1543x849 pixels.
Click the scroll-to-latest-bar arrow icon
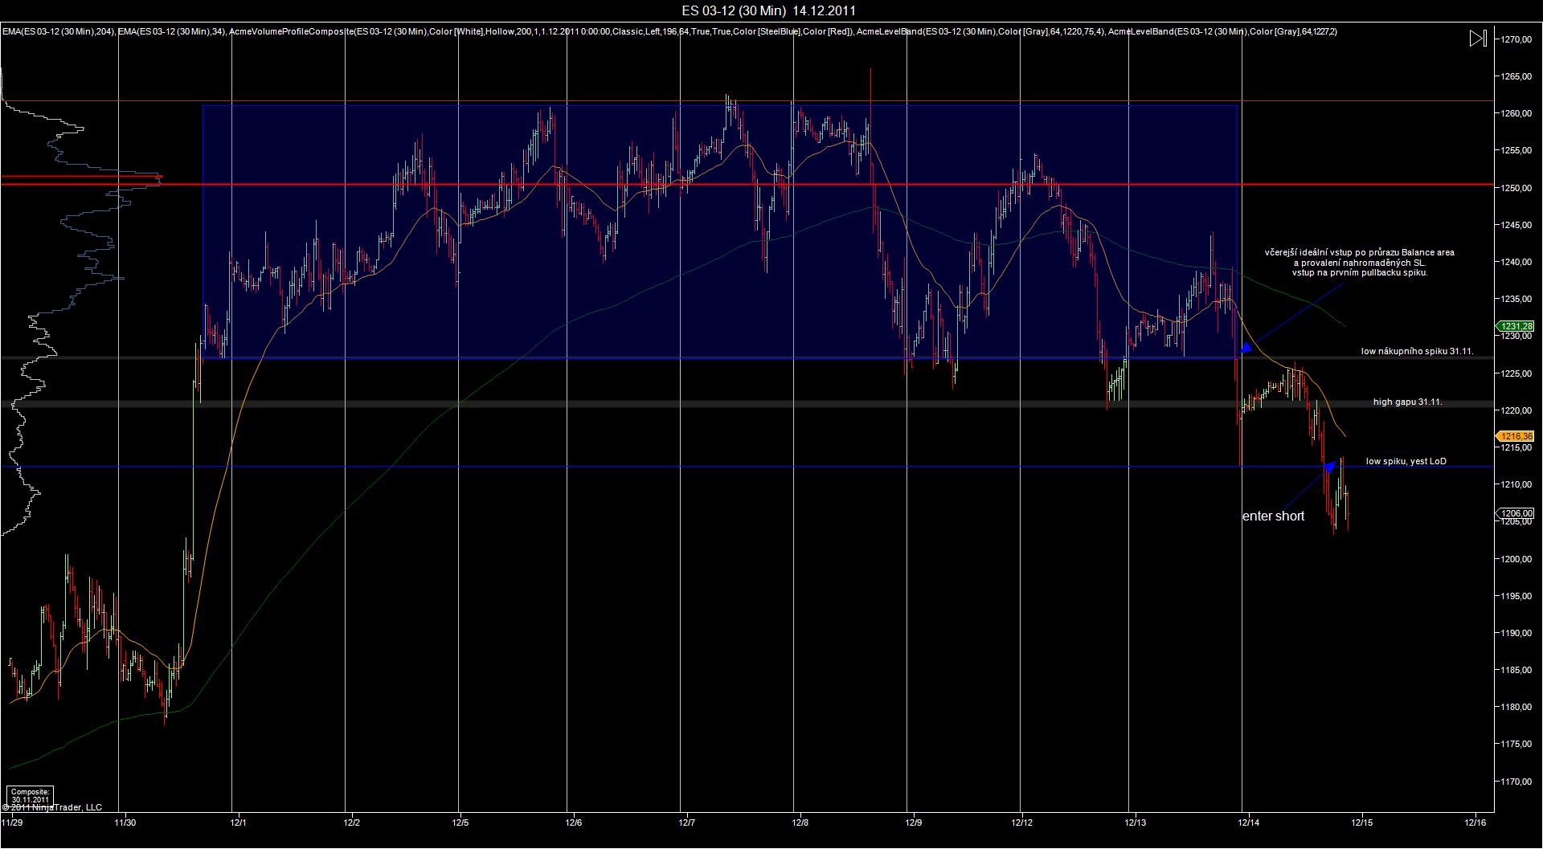coord(1478,39)
